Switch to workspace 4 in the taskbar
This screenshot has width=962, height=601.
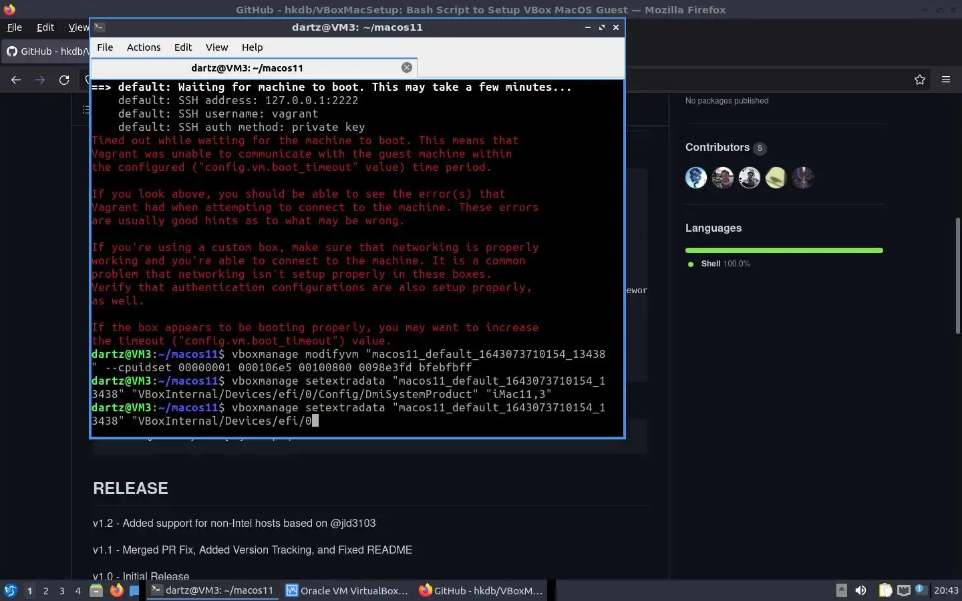pos(78,590)
